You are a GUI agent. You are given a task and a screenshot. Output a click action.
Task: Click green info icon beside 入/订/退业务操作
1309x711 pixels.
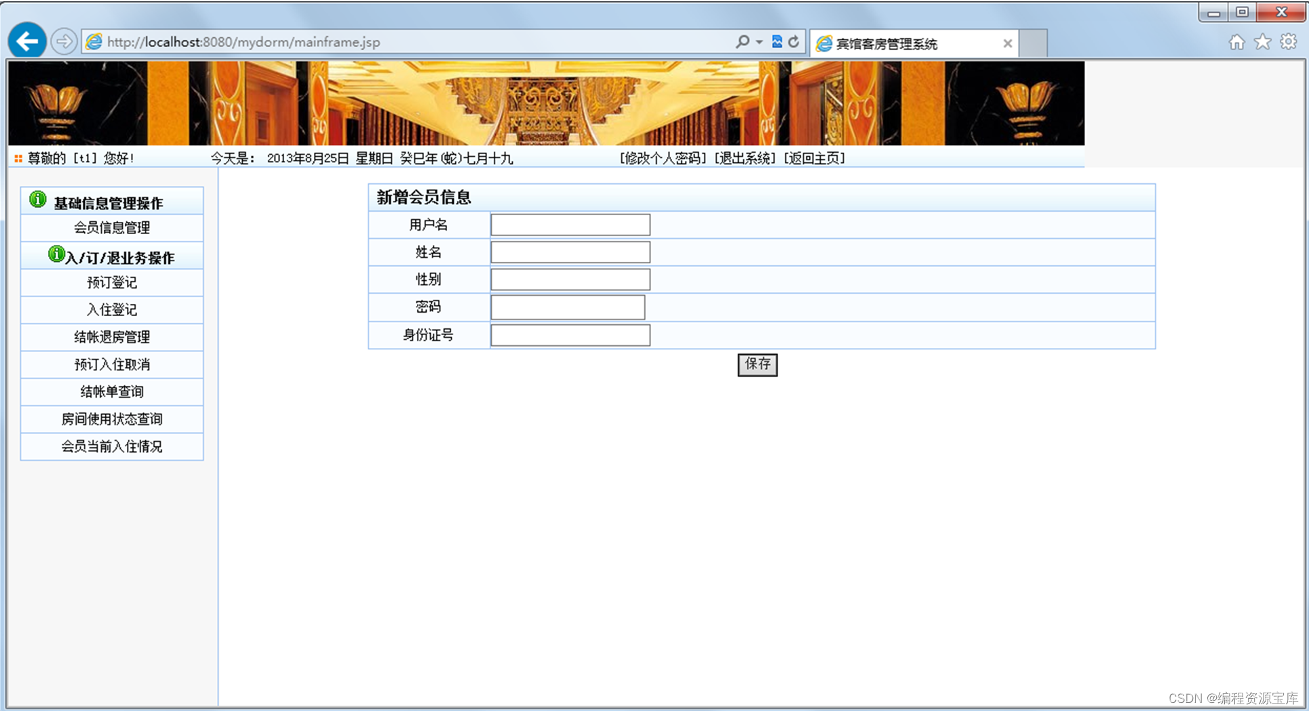[56, 254]
